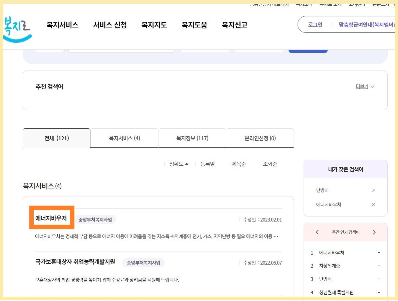Open 복지소식 in the top utility bar
Viewport: 398px width, 301px height.
click(x=304, y=4)
